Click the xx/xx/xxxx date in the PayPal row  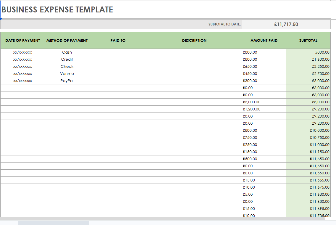[22, 81]
